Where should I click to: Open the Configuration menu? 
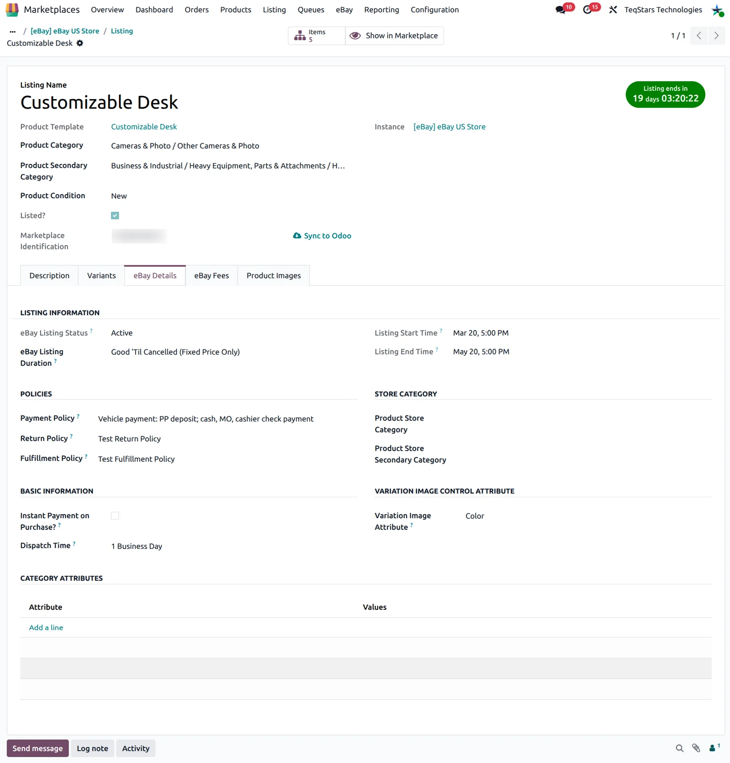pyautogui.click(x=434, y=10)
